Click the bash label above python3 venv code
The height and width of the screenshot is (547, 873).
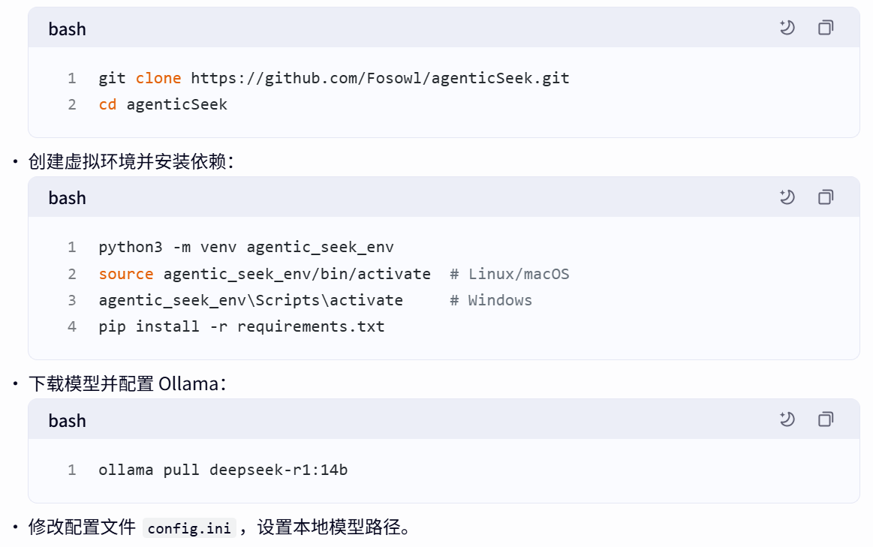point(68,198)
